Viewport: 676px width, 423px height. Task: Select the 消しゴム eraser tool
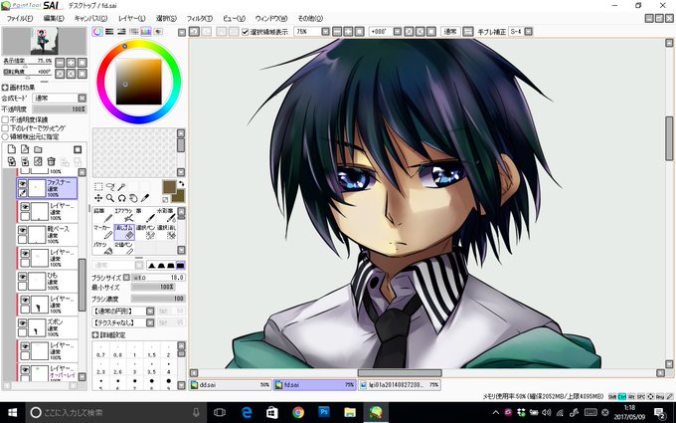point(123,232)
